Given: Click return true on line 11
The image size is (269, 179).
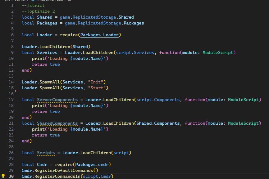Looking at the screenshot, I should [46, 65].
